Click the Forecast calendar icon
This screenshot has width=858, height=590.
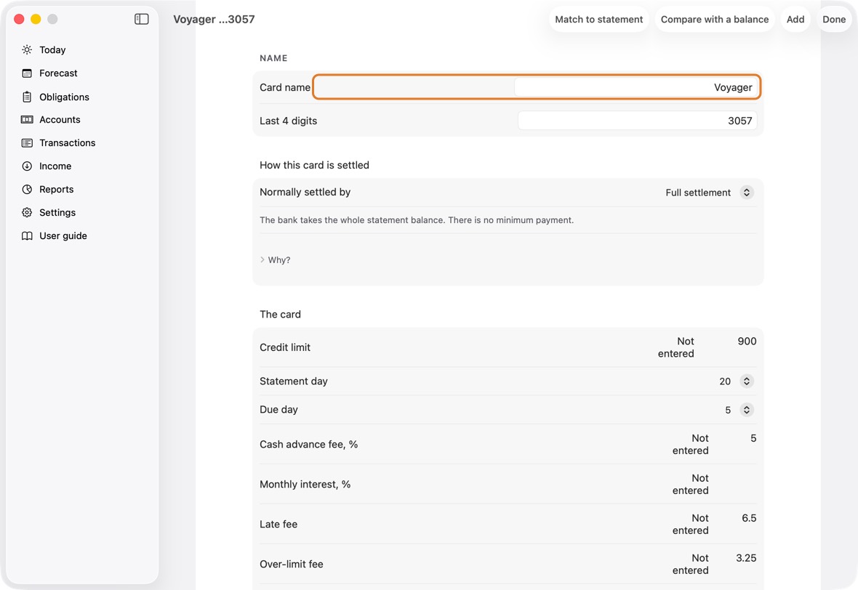[27, 73]
